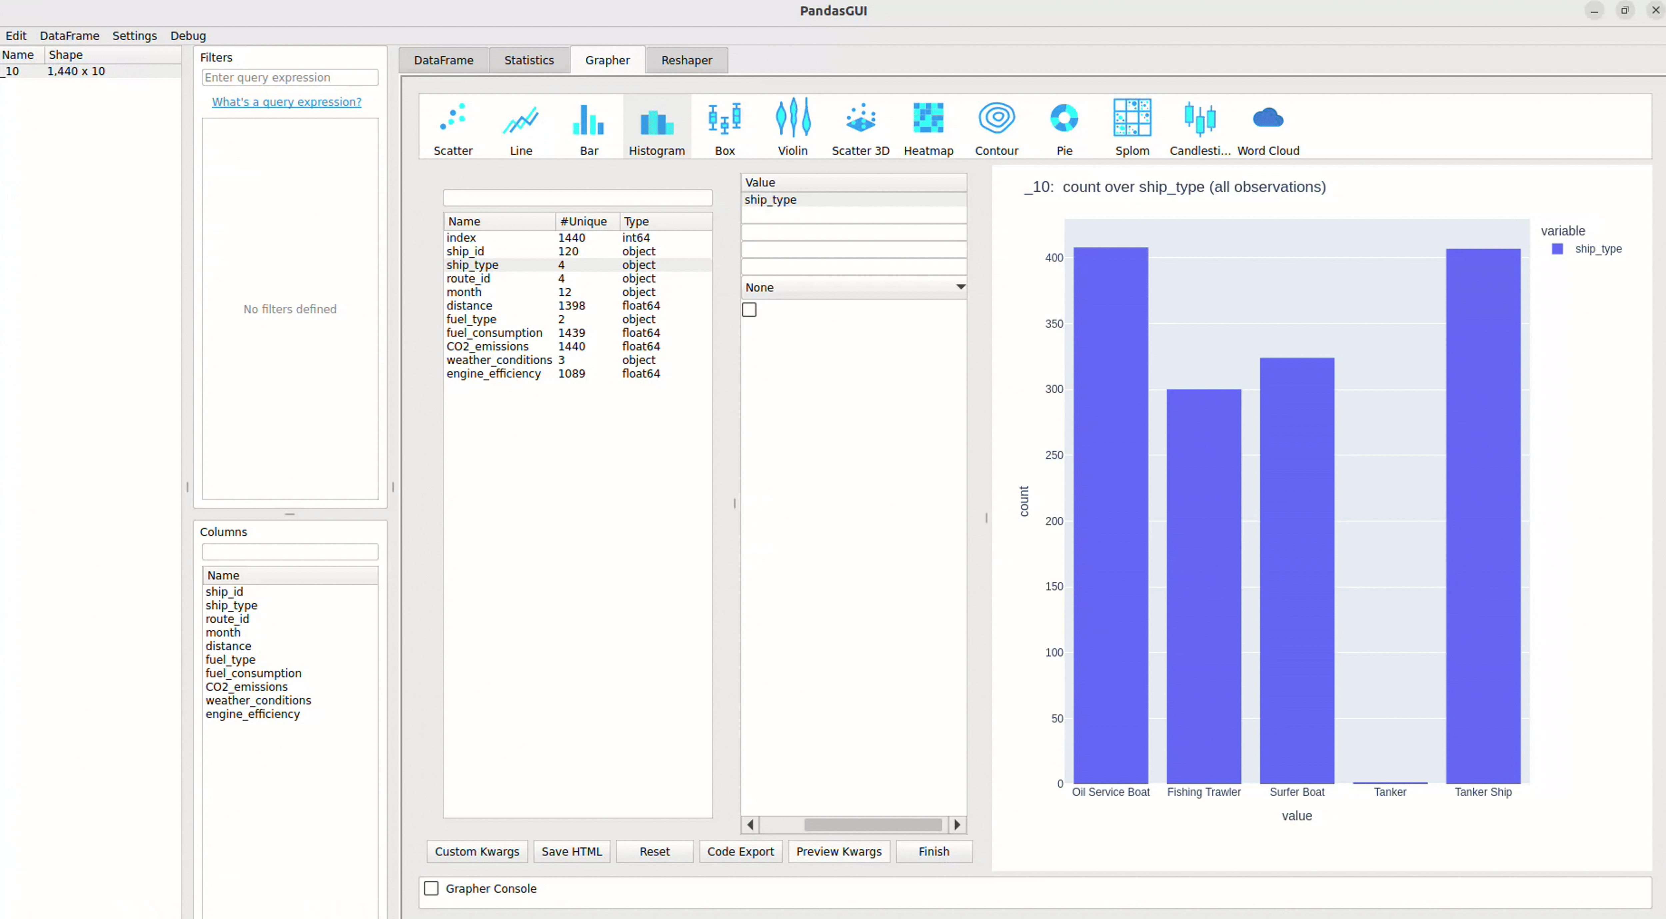This screenshot has width=1666, height=919.
Task: Click the Custom Kwargs button
Action: 477,851
